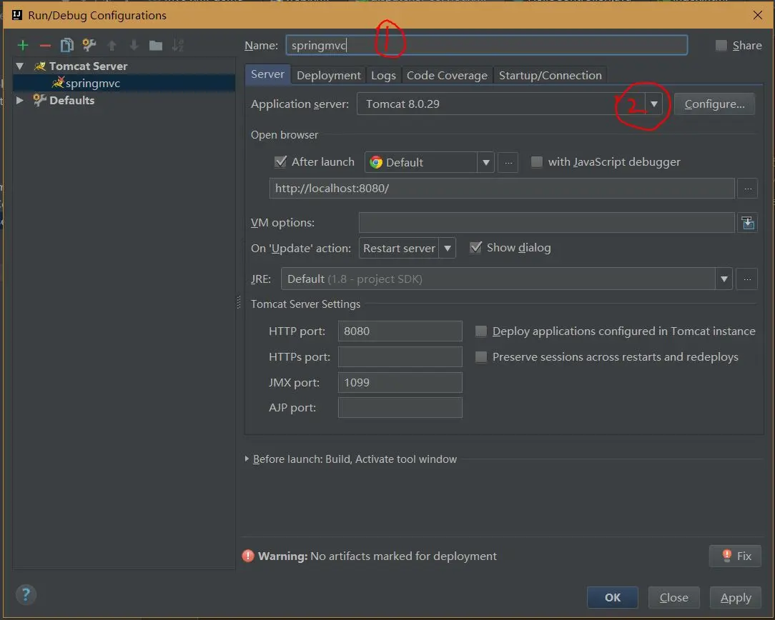Confirm with the OK button
775x620 pixels.
coord(613,598)
